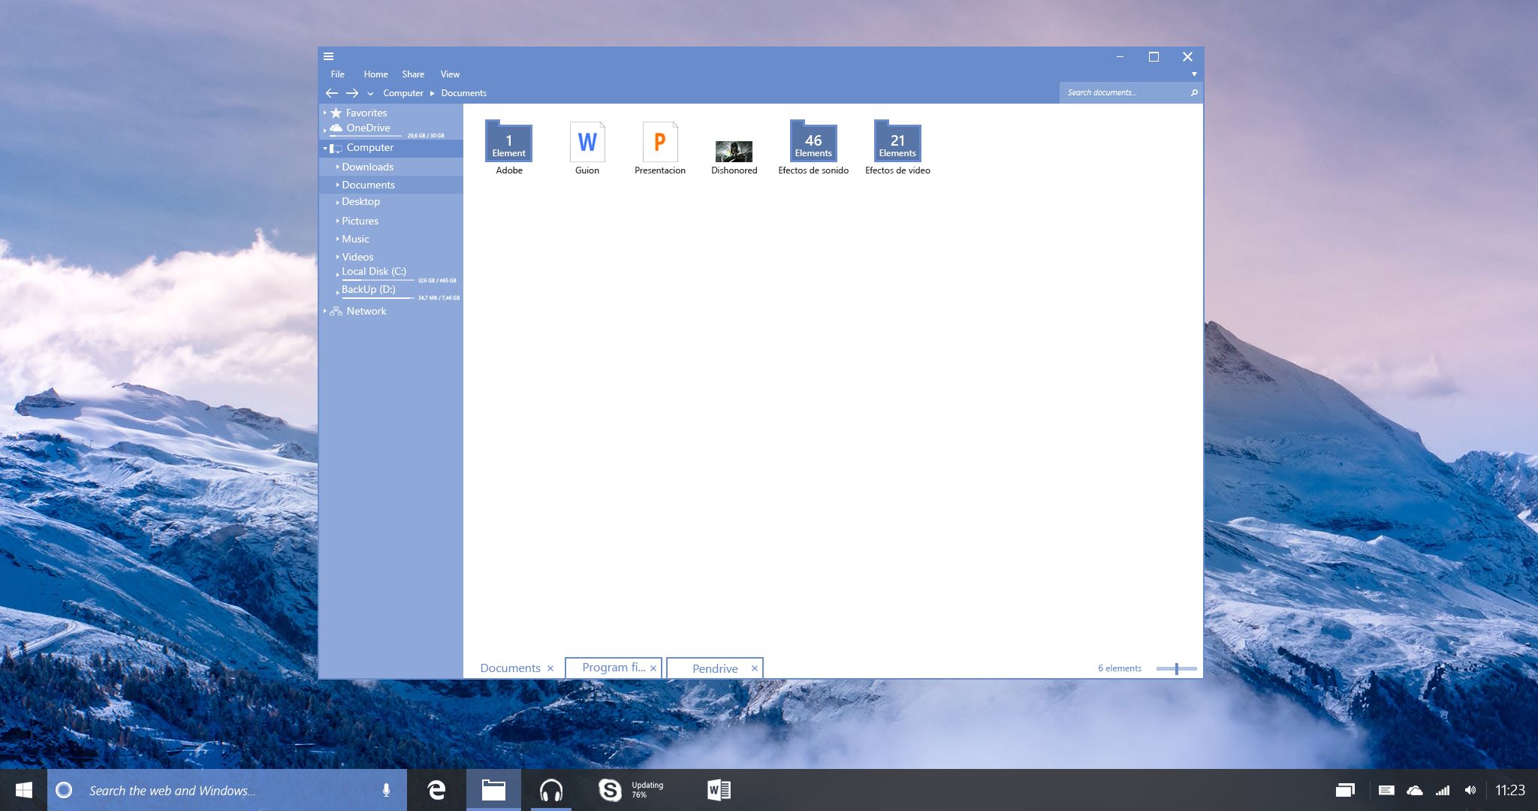Click the back navigation arrow
Image resolution: width=1538 pixels, height=811 pixels.
332,93
